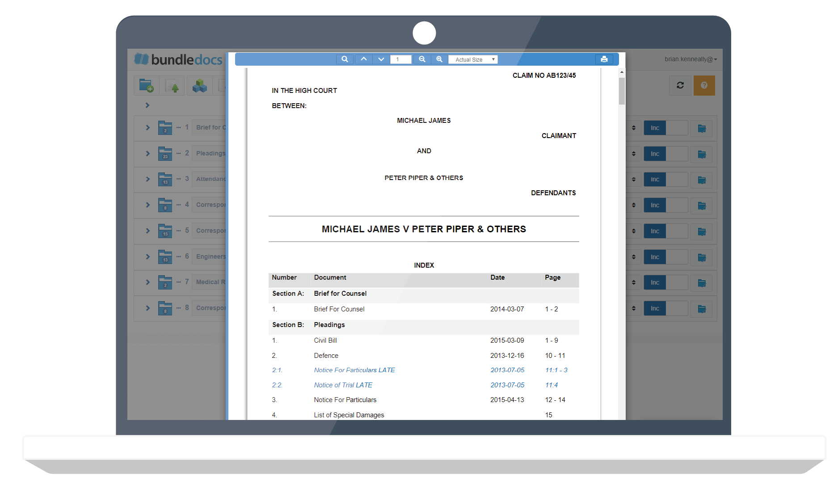Expand the Engineers section chevron
The image size is (838, 491).
tap(147, 256)
